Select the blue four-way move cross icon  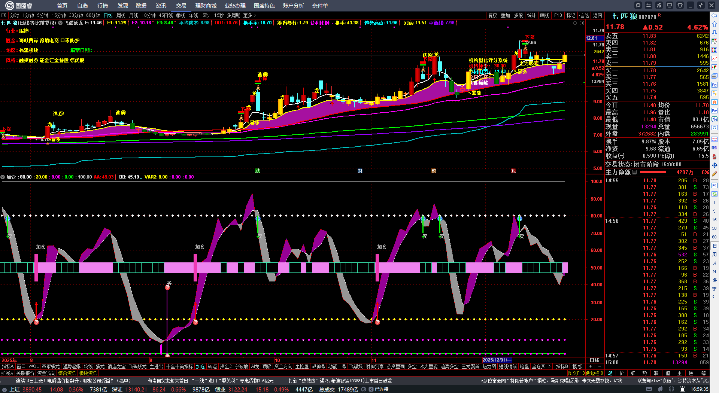pos(715,165)
